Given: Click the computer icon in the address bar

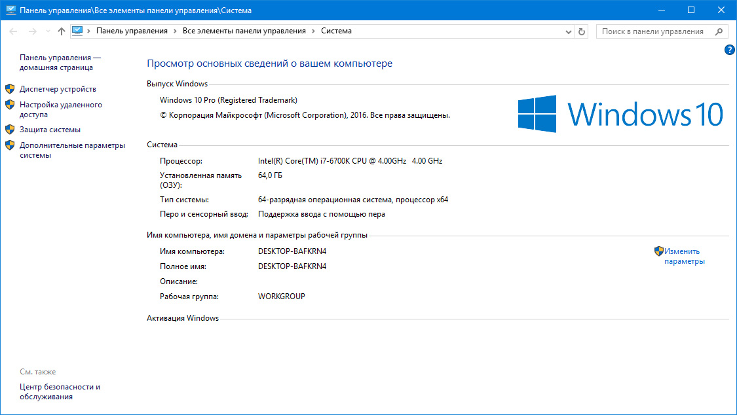Looking at the screenshot, I should (x=77, y=31).
